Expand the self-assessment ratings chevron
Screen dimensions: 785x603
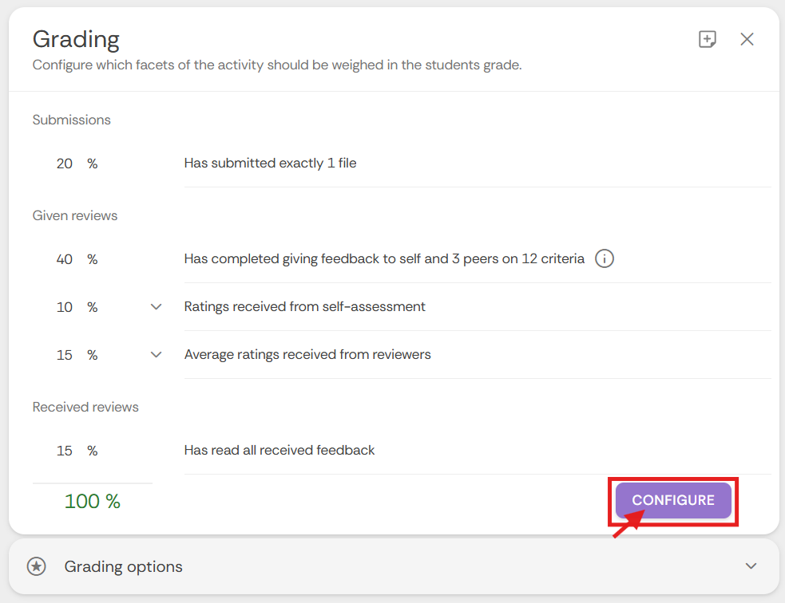coord(157,307)
